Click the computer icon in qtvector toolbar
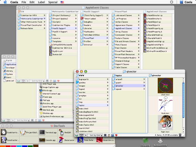The image size is (196, 147). pyautogui.click(x=105, y=135)
